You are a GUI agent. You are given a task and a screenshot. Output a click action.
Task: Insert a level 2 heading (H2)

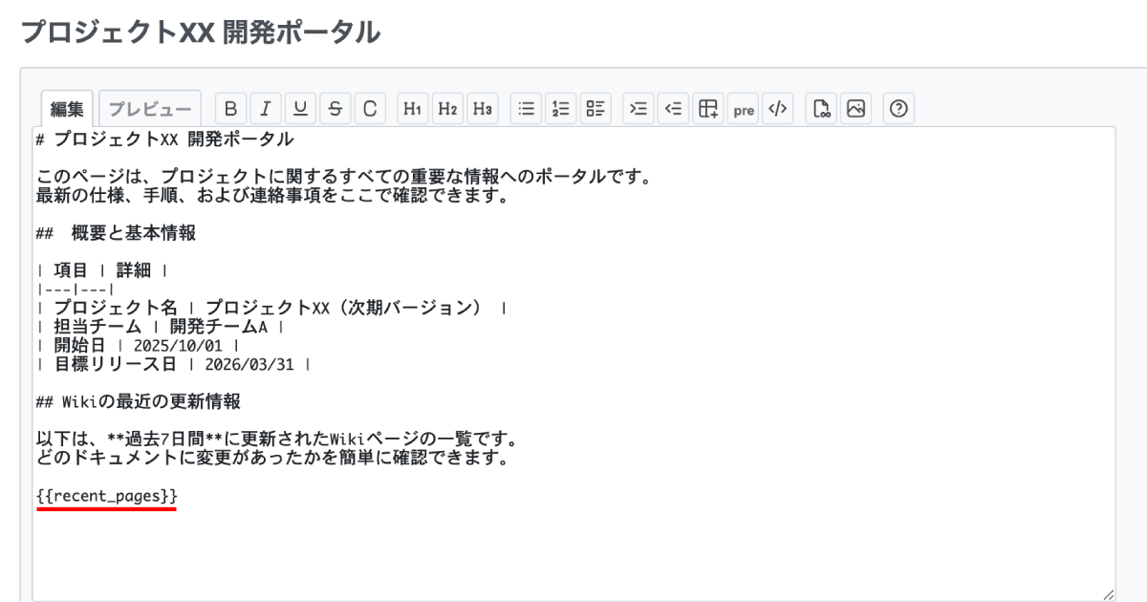point(446,109)
